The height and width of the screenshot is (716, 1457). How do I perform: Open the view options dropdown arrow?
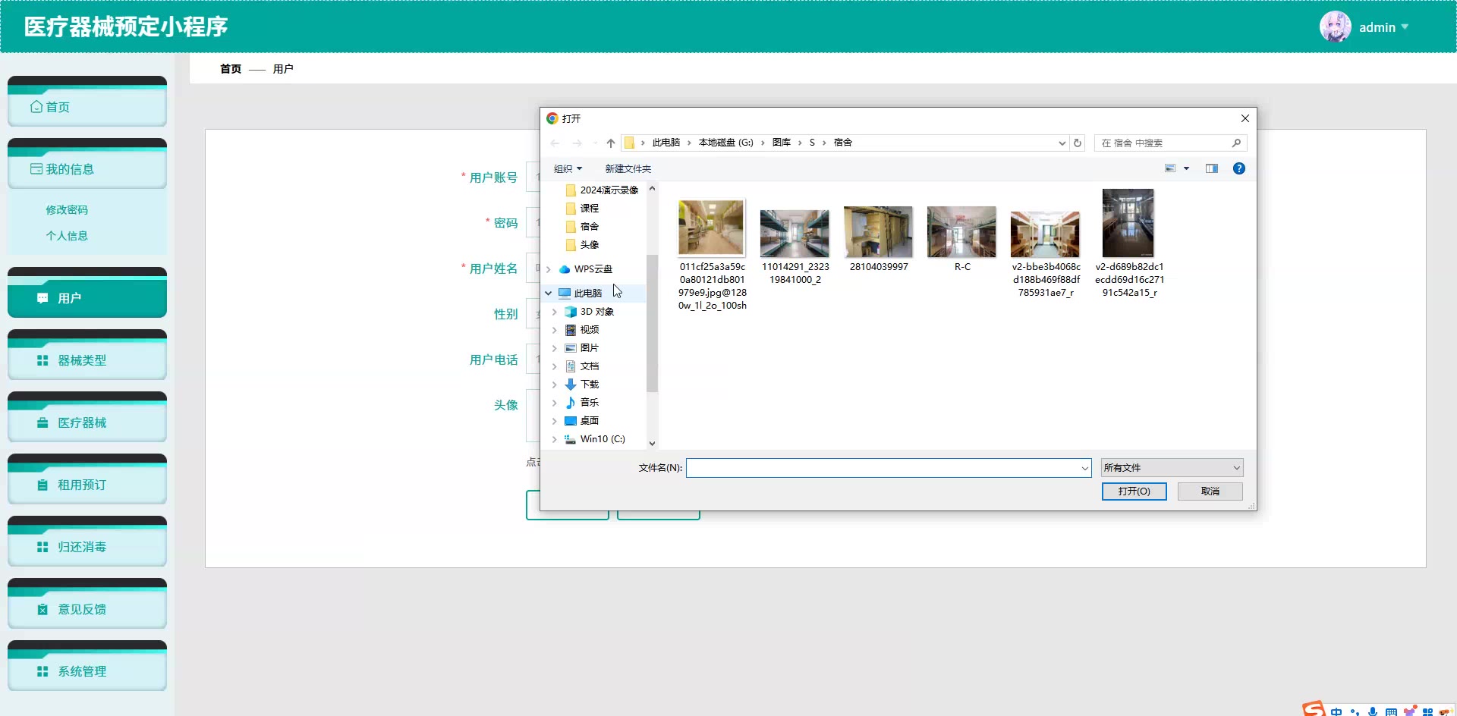point(1186,168)
